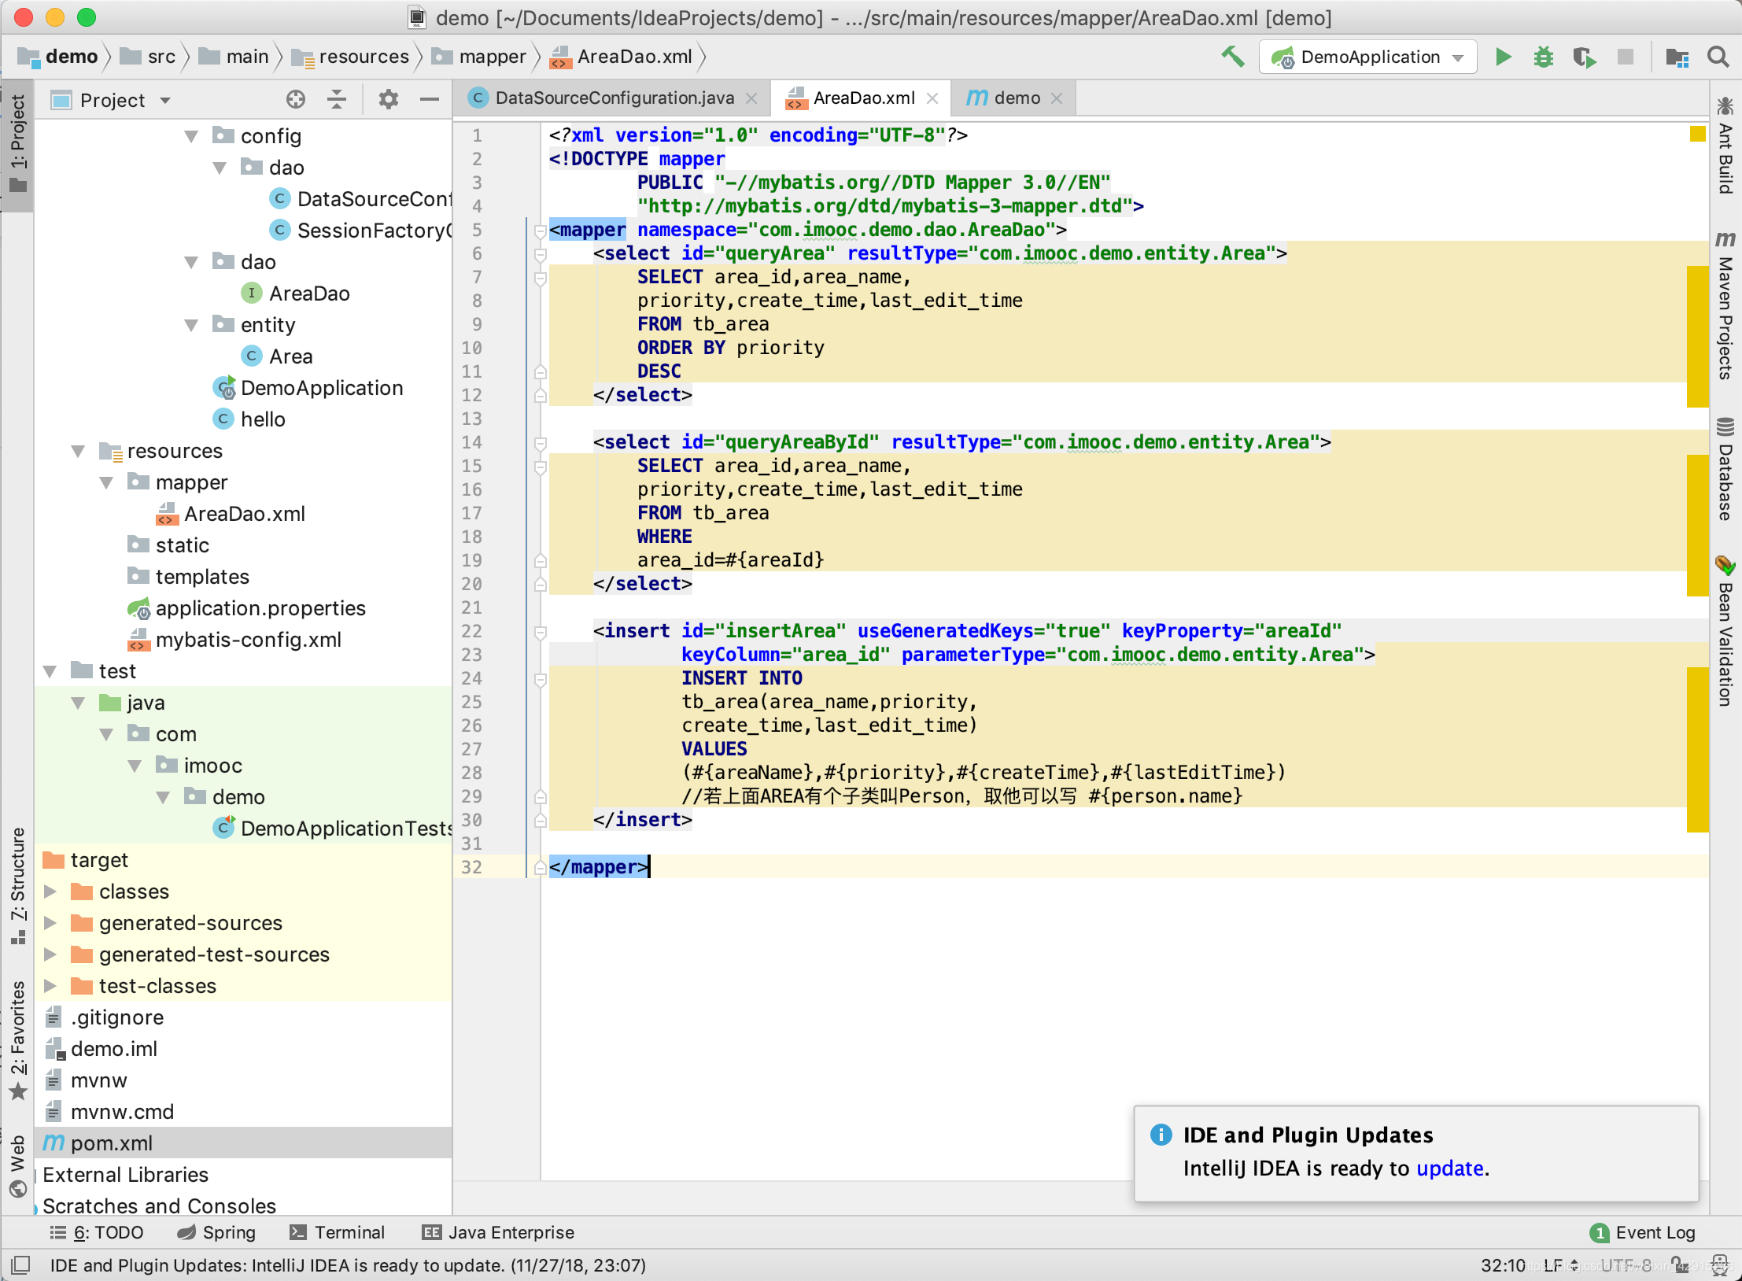This screenshot has height=1281, width=1742.
Task: Collapse the test folder
Action: (x=50, y=671)
